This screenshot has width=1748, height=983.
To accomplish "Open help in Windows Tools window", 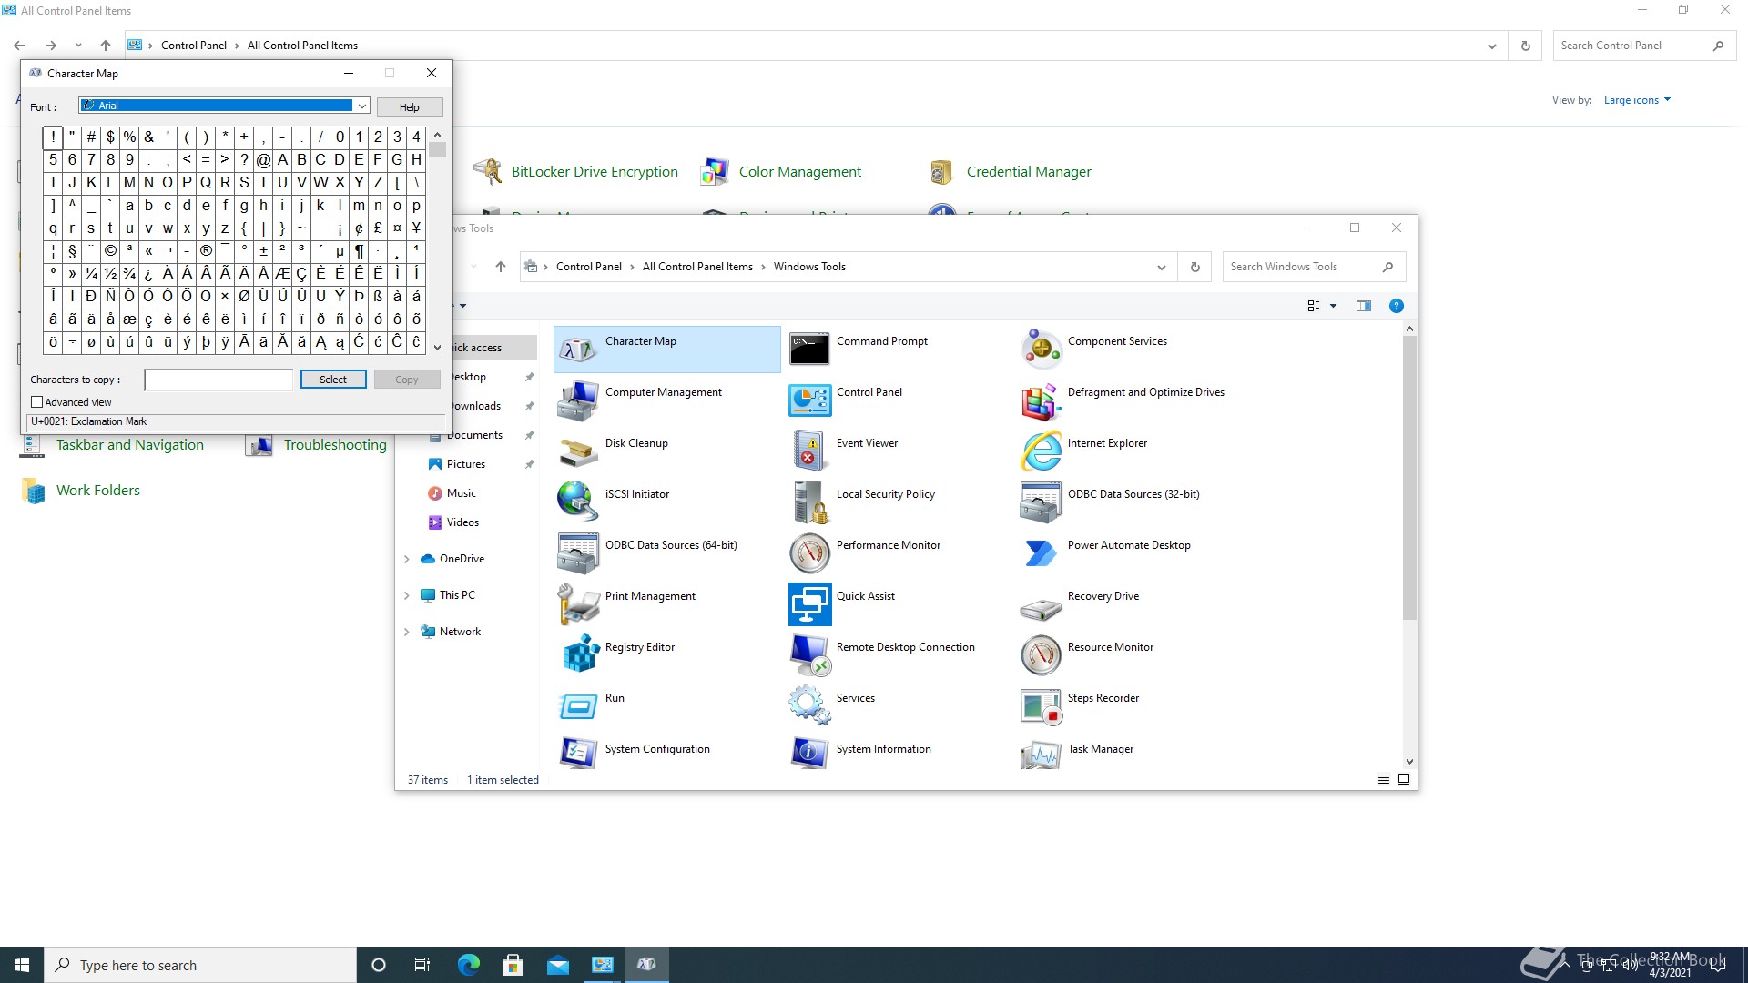I will click(x=1396, y=306).
